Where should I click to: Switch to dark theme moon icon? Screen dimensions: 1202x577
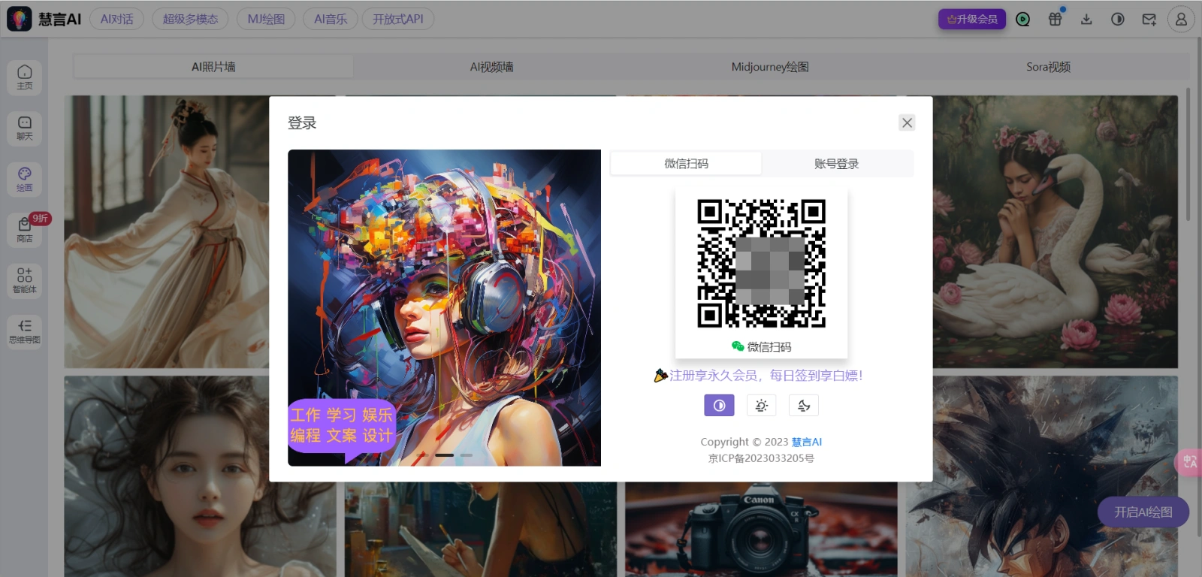(x=804, y=406)
